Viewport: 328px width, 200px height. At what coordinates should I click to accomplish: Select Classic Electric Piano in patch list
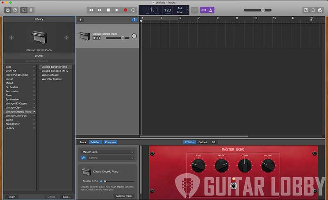(56, 67)
